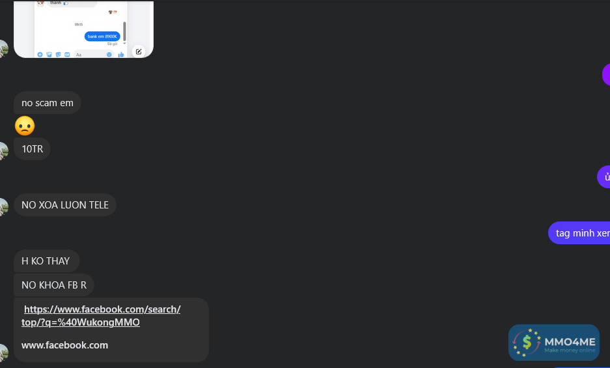Click the pencil edit icon on image attachment

click(x=139, y=51)
